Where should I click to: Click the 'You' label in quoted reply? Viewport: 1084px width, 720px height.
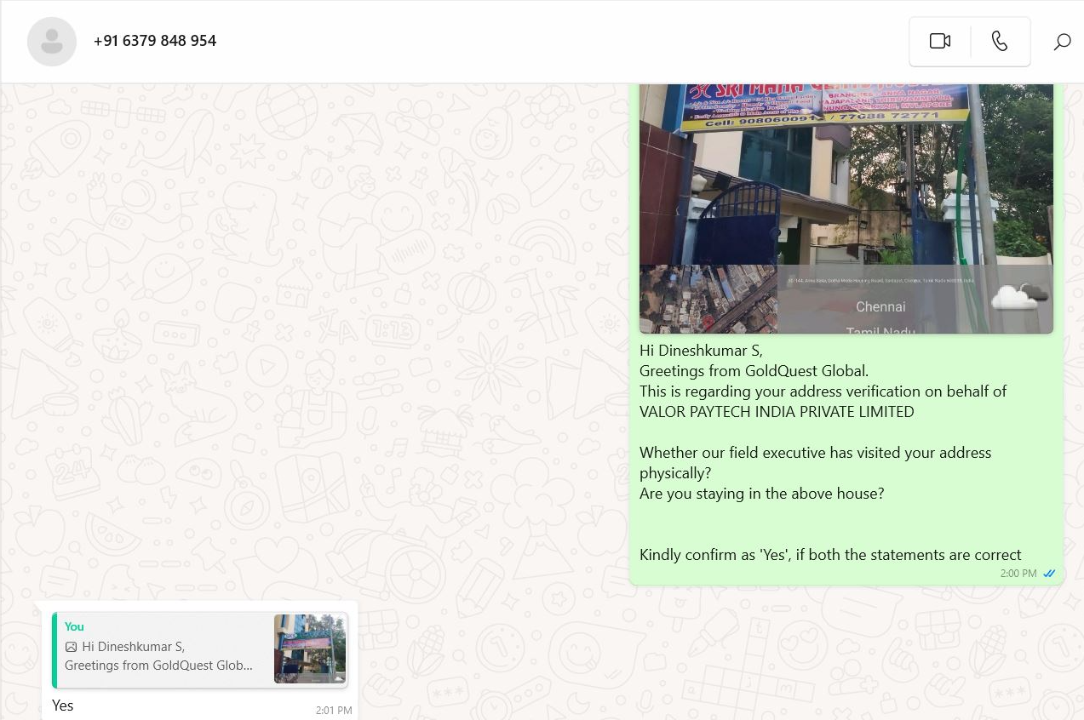(74, 626)
